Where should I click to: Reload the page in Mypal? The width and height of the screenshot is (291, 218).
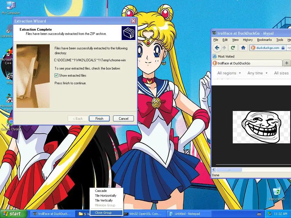[x=233, y=48]
